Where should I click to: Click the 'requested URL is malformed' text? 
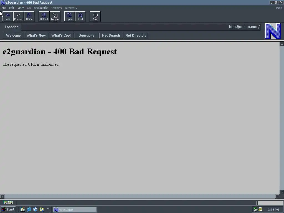(34, 64)
